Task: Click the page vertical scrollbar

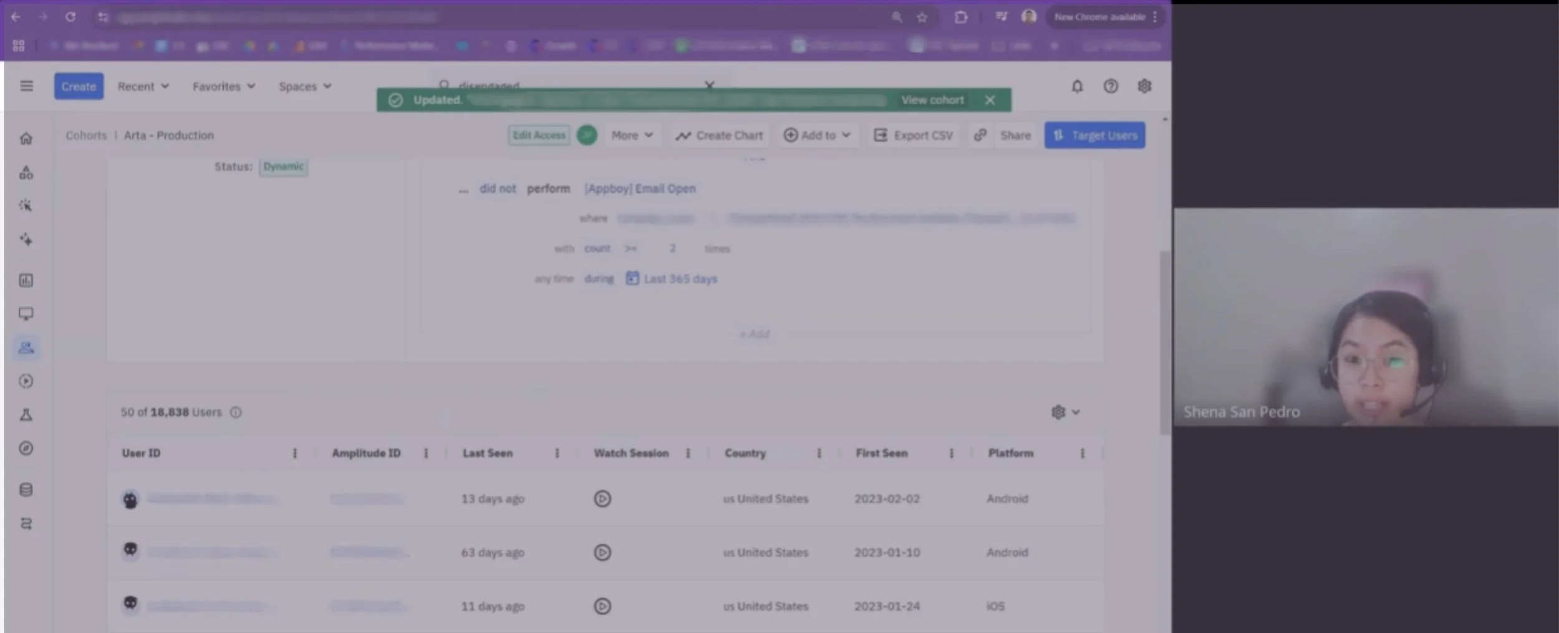Action: pos(1164,343)
